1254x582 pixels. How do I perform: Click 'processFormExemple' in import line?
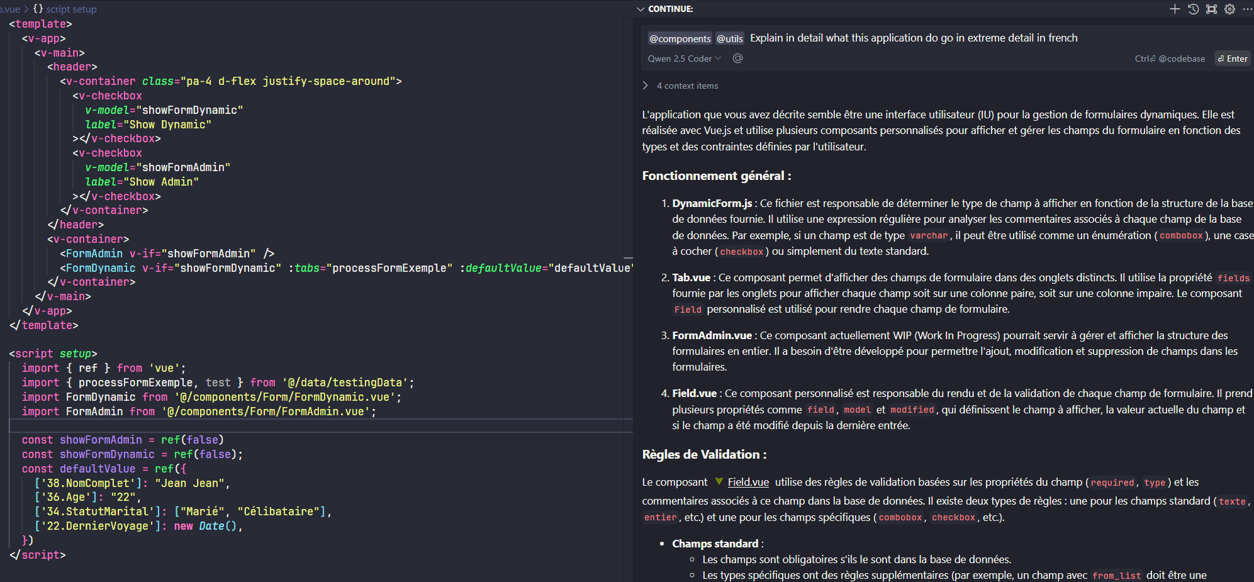[135, 383]
